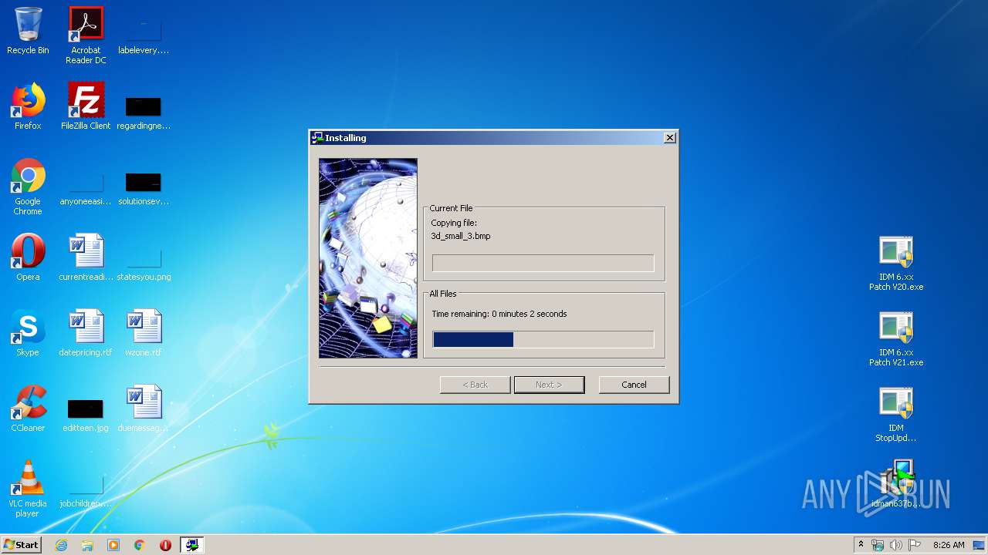Click the 8:26 AM clock

(949, 545)
